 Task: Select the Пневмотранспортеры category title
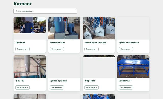coord(96,42)
